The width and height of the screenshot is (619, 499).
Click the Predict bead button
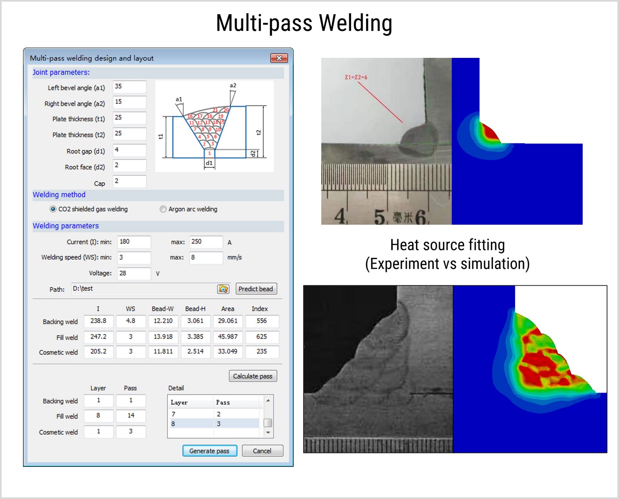(256, 289)
